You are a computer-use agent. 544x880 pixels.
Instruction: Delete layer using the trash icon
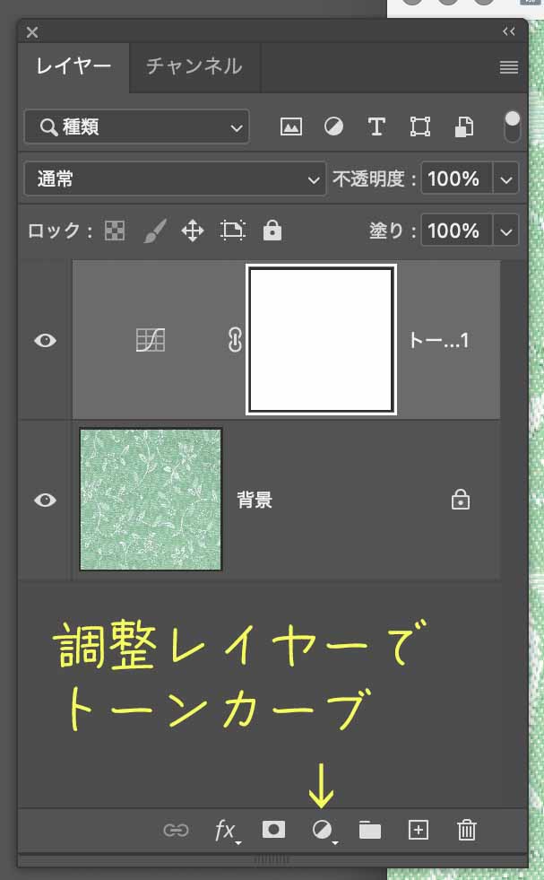[466, 830]
